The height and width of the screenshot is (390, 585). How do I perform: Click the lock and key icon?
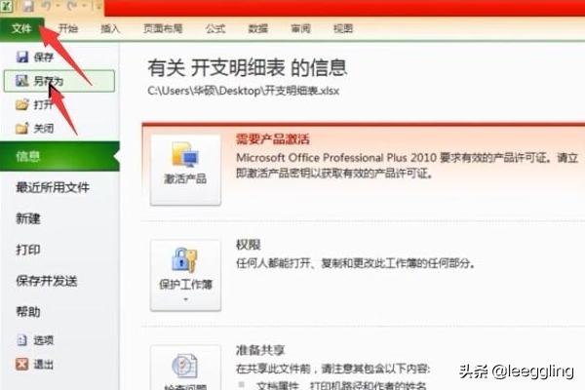click(185, 259)
